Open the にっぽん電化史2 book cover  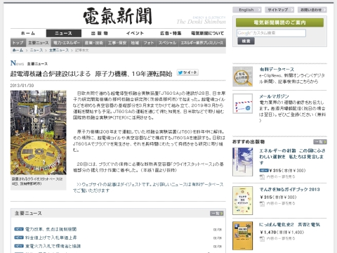[x=243, y=235]
